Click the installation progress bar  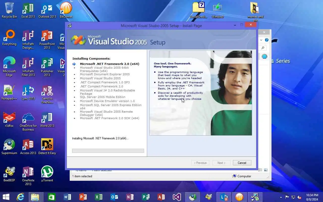pos(108,151)
